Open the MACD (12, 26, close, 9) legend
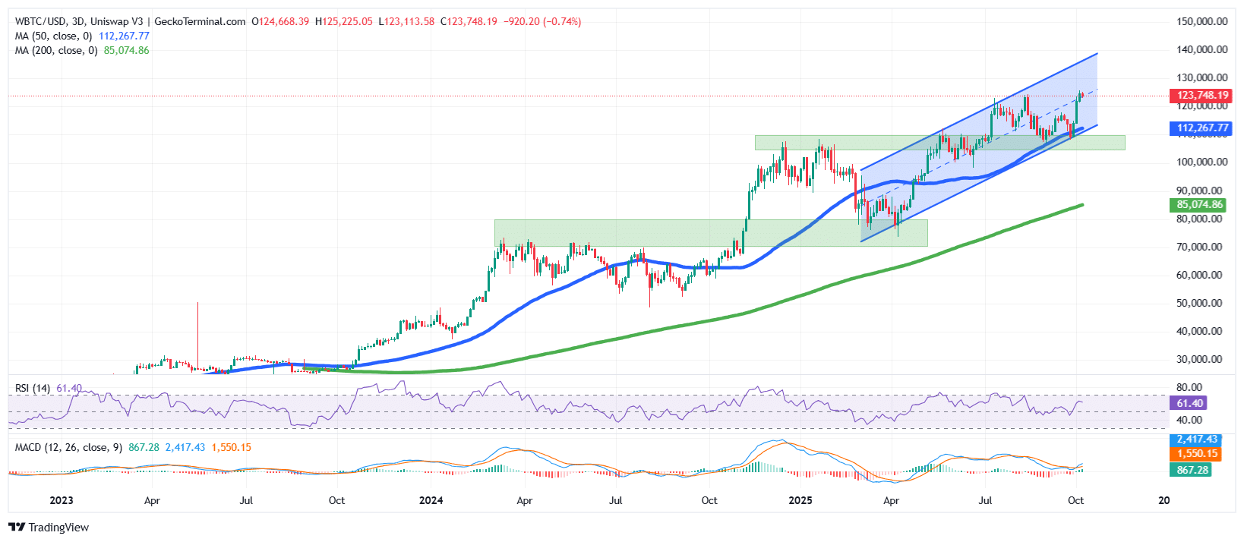Viewport: 1244px width, 542px height. click(68, 448)
